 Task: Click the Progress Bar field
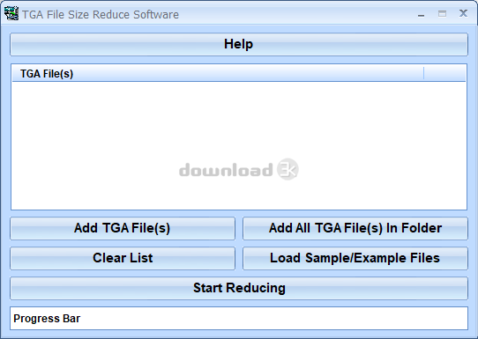(239, 318)
